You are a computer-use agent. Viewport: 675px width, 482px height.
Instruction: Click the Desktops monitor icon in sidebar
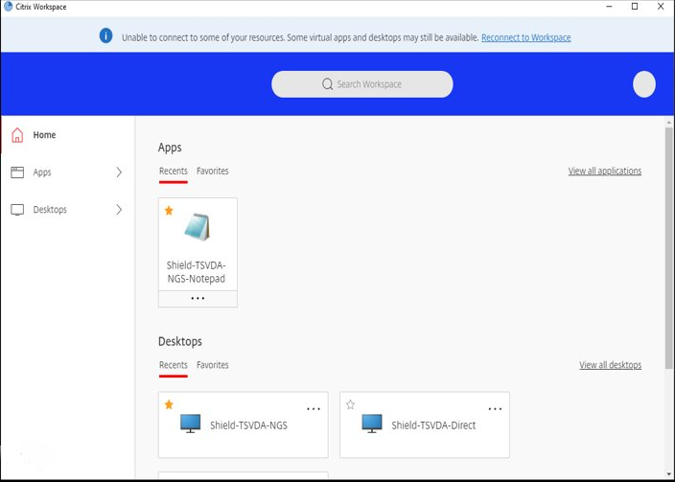click(17, 210)
